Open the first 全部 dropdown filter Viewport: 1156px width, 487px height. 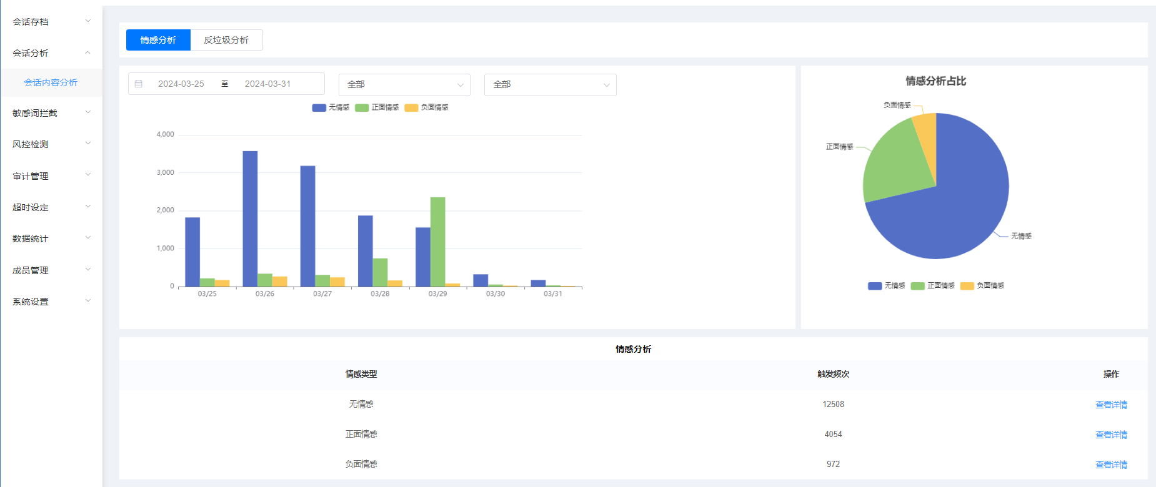pos(405,85)
